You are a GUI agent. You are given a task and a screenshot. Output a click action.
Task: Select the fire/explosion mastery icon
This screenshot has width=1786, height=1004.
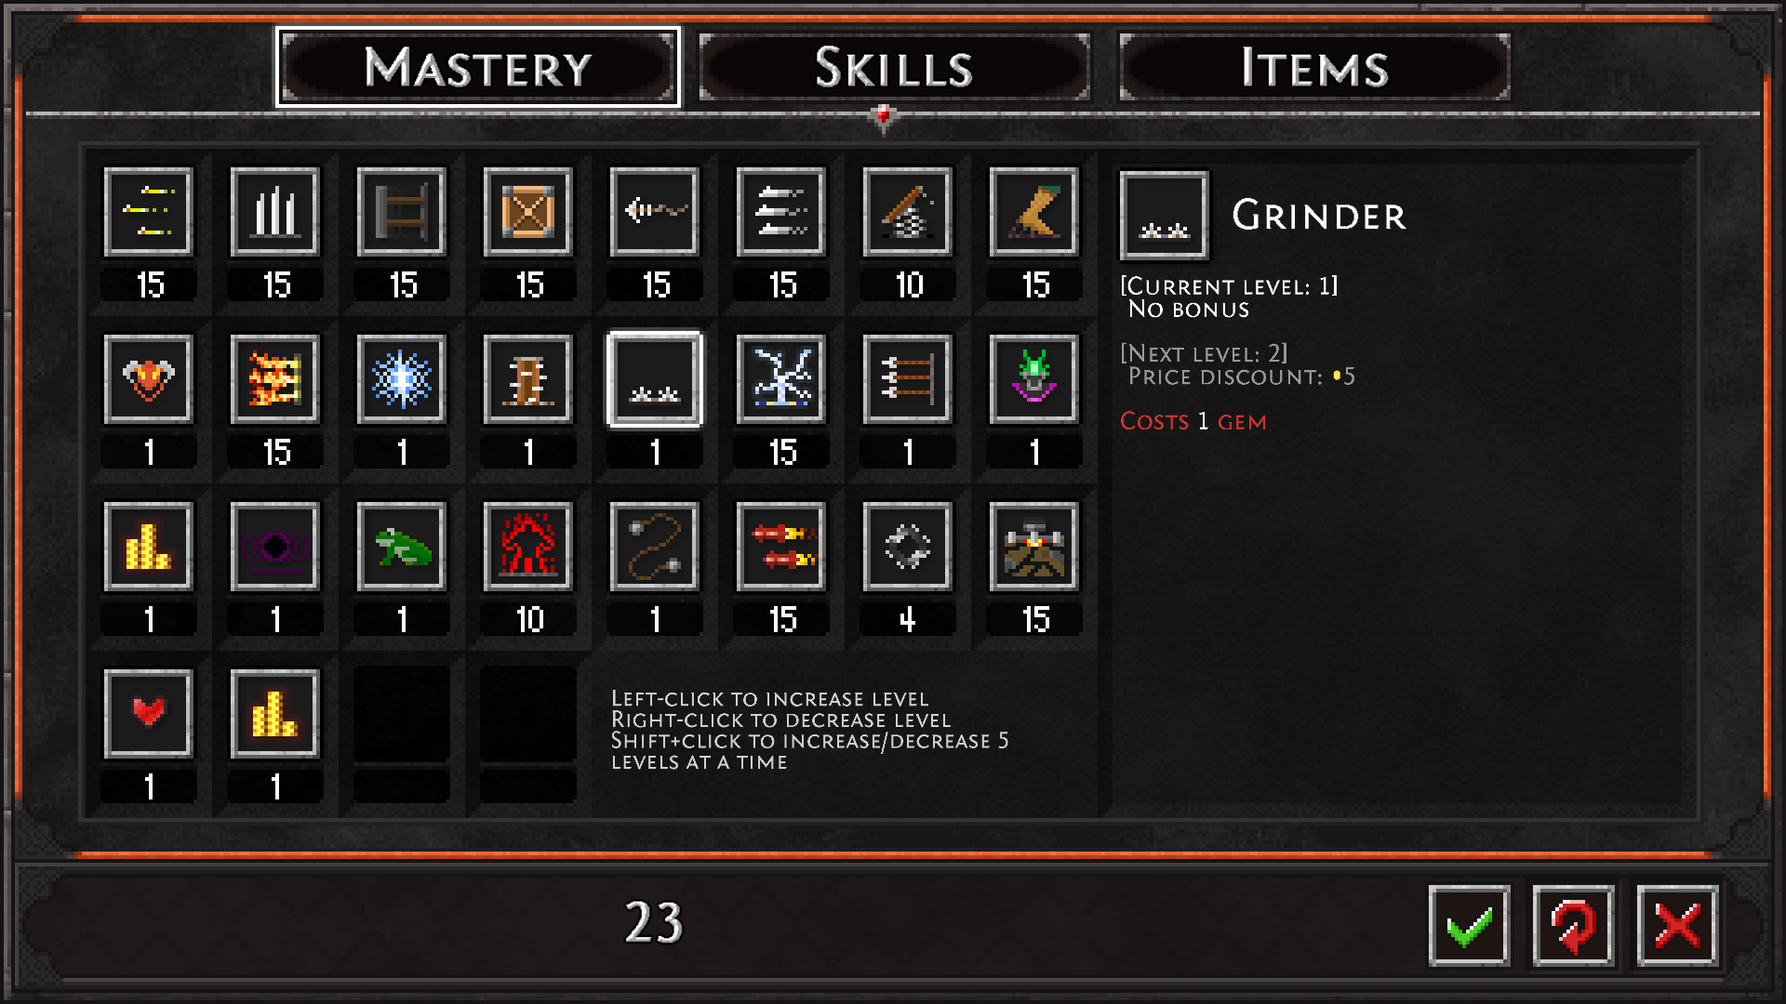click(273, 380)
